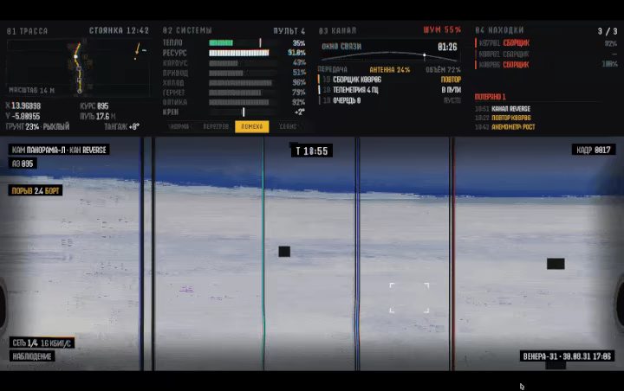Switch to the ПЕРЕГРЕВ status tab
This screenshot has width=624, height=391.
pyautogui.click(x=216, y=126)
